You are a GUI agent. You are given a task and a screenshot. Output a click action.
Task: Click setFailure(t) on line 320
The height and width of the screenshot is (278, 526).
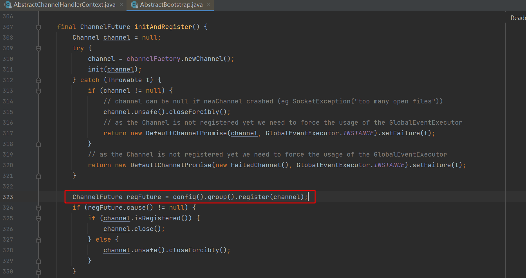click(437, 165)
